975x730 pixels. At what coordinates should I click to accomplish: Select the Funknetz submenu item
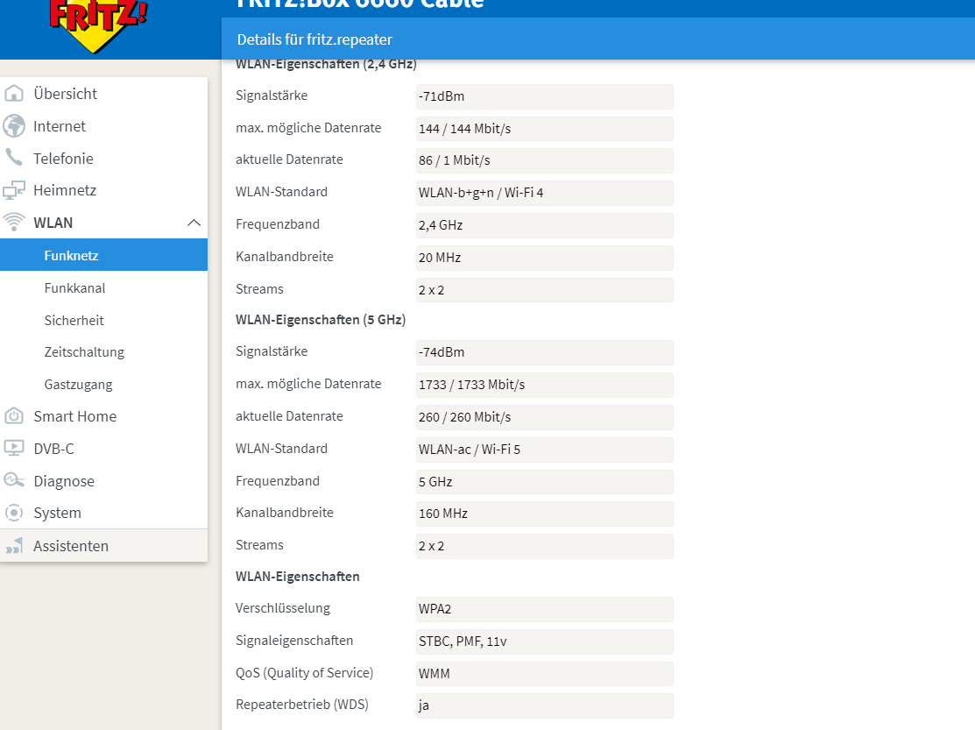(x=104, y=255)
